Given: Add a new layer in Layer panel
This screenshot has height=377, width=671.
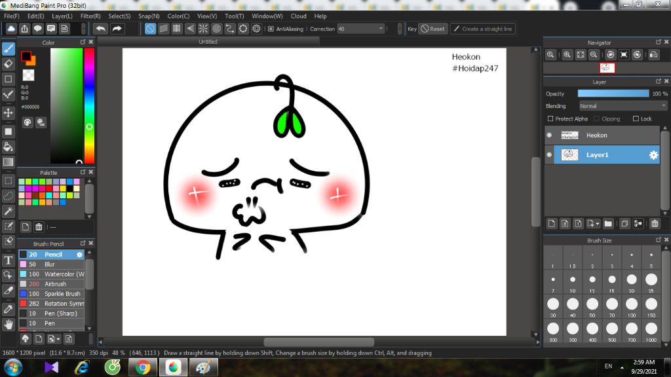Looking at the screenshot, I should pyautogui.click(x=552, y=224).
